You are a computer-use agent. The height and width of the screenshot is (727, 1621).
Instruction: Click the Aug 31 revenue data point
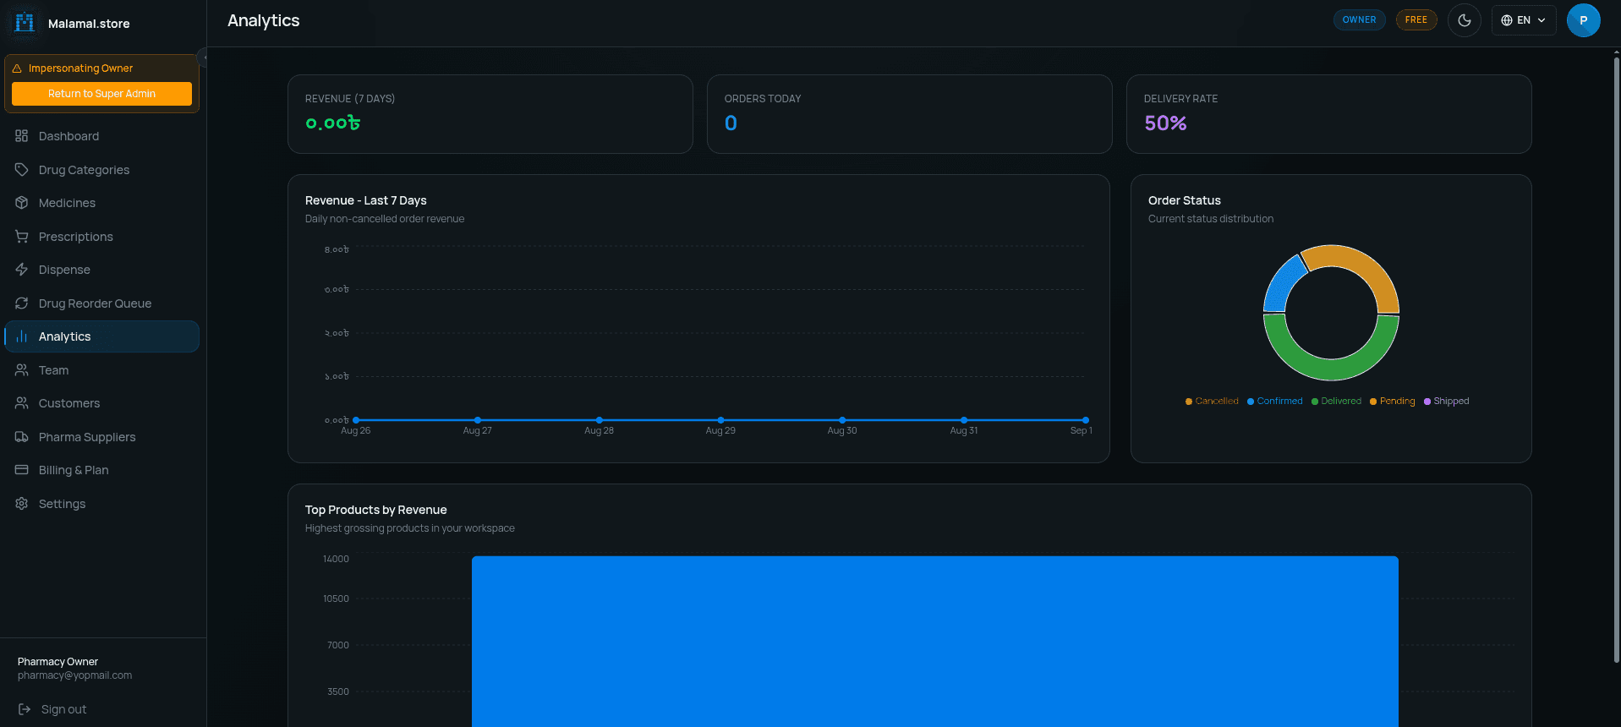(x=964, y=420)
